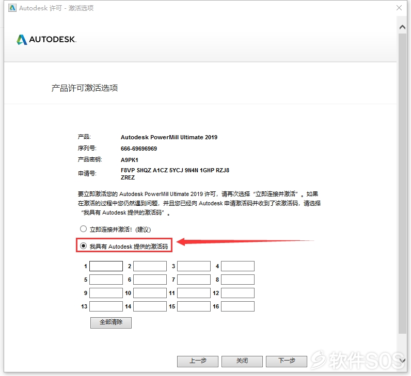Click activation code field 15
Image resolution: width=411 pixels, height=376 pixels.
click(x=194, y=306)
